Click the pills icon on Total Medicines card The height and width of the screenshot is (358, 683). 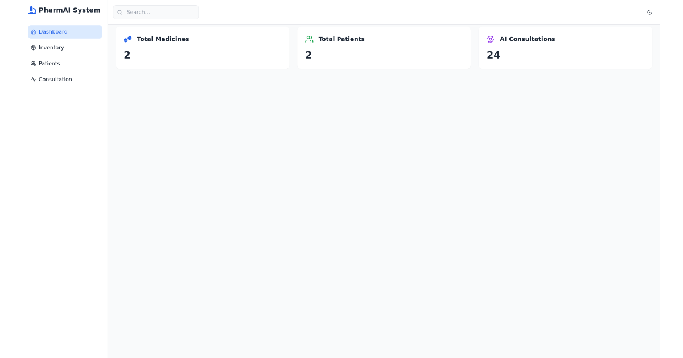pos(127,39)
